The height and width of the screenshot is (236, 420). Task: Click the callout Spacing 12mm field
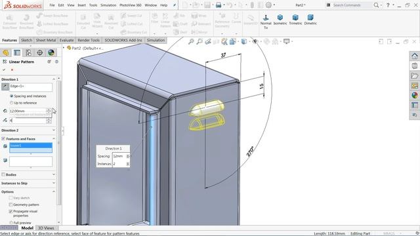119,156
